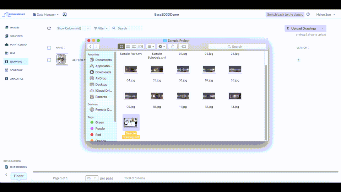Image resolution: width=341 pixels, height=192 pixels.
Task: Open Finder arrange-by dropdown
Action: (151, 46)
